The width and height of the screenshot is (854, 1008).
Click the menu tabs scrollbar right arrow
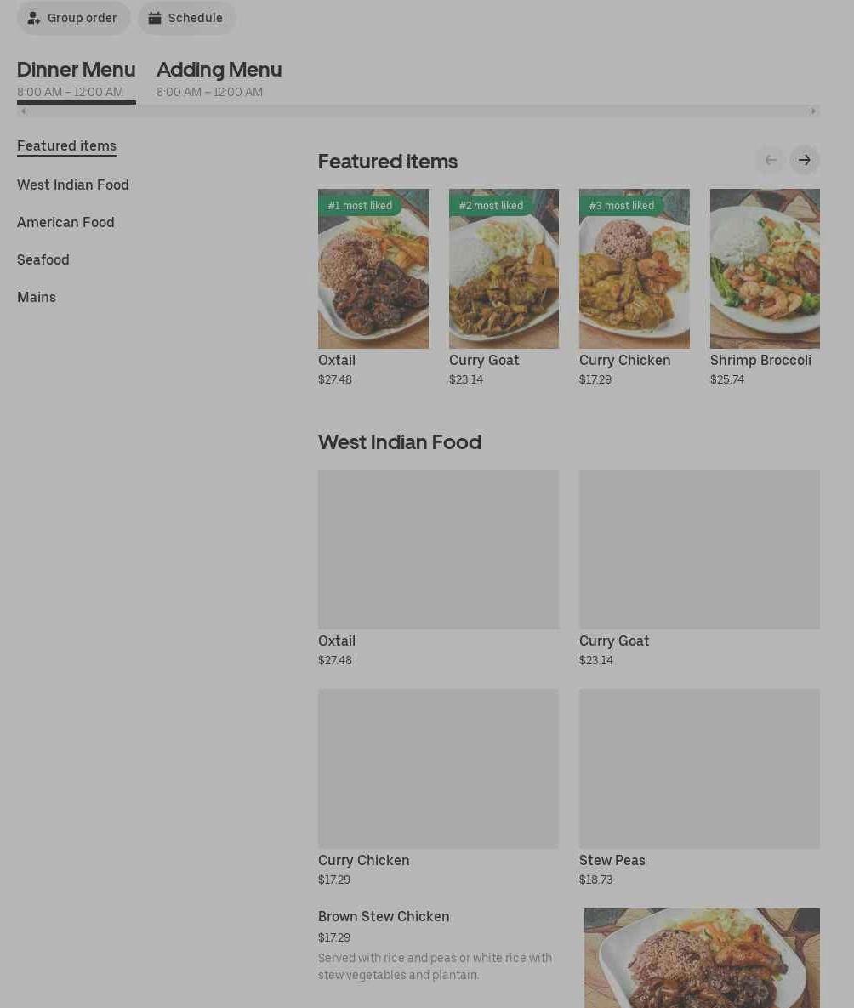point(813,111)
